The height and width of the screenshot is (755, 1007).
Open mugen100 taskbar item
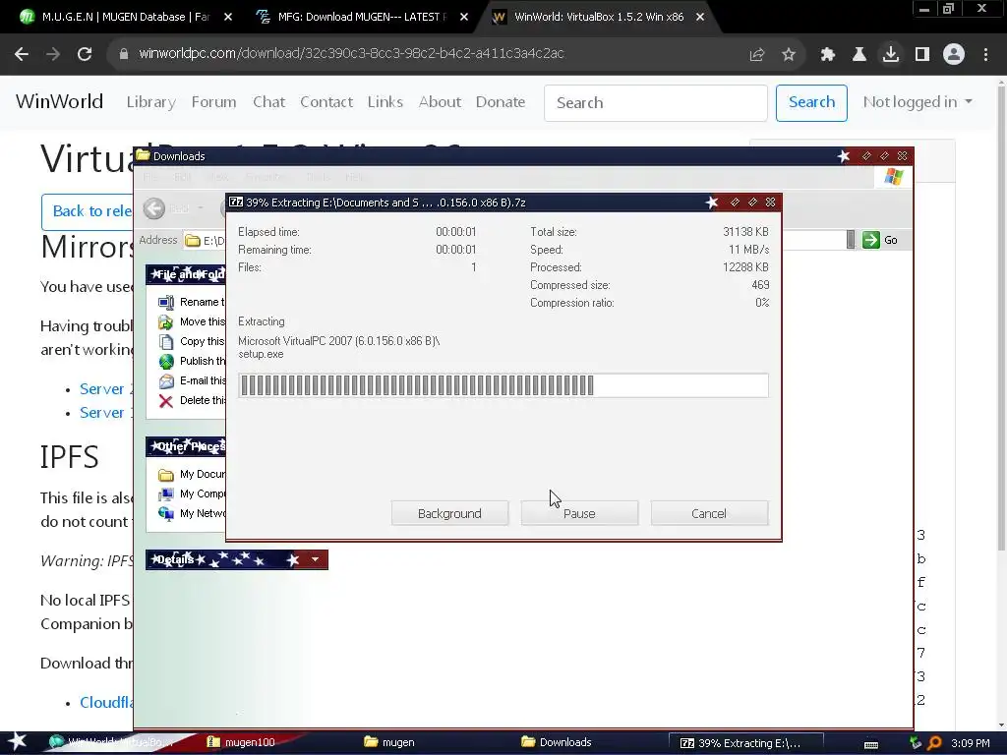[242, 743]
